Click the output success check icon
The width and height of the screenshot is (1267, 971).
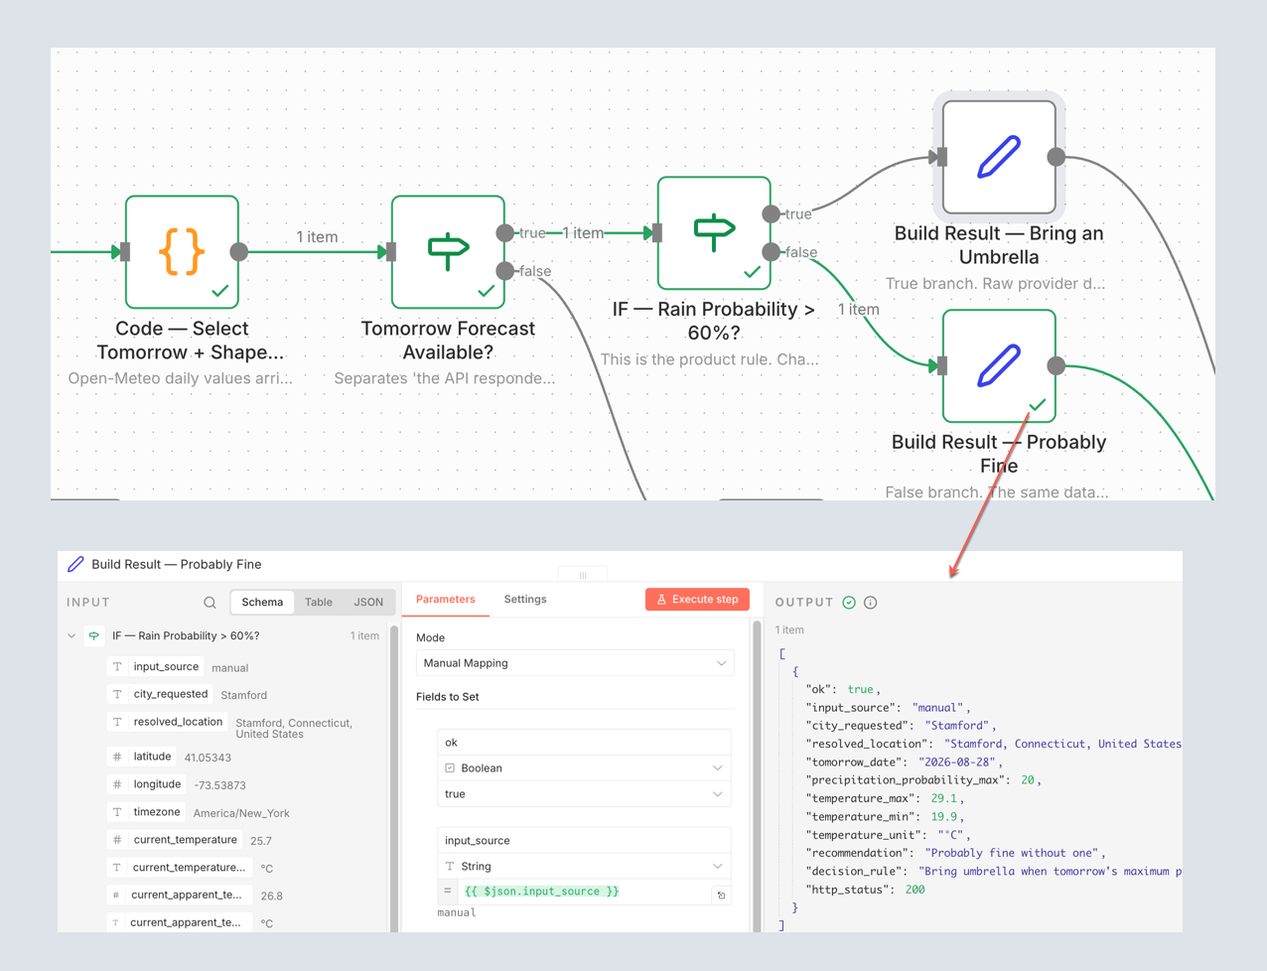point(849,603)
